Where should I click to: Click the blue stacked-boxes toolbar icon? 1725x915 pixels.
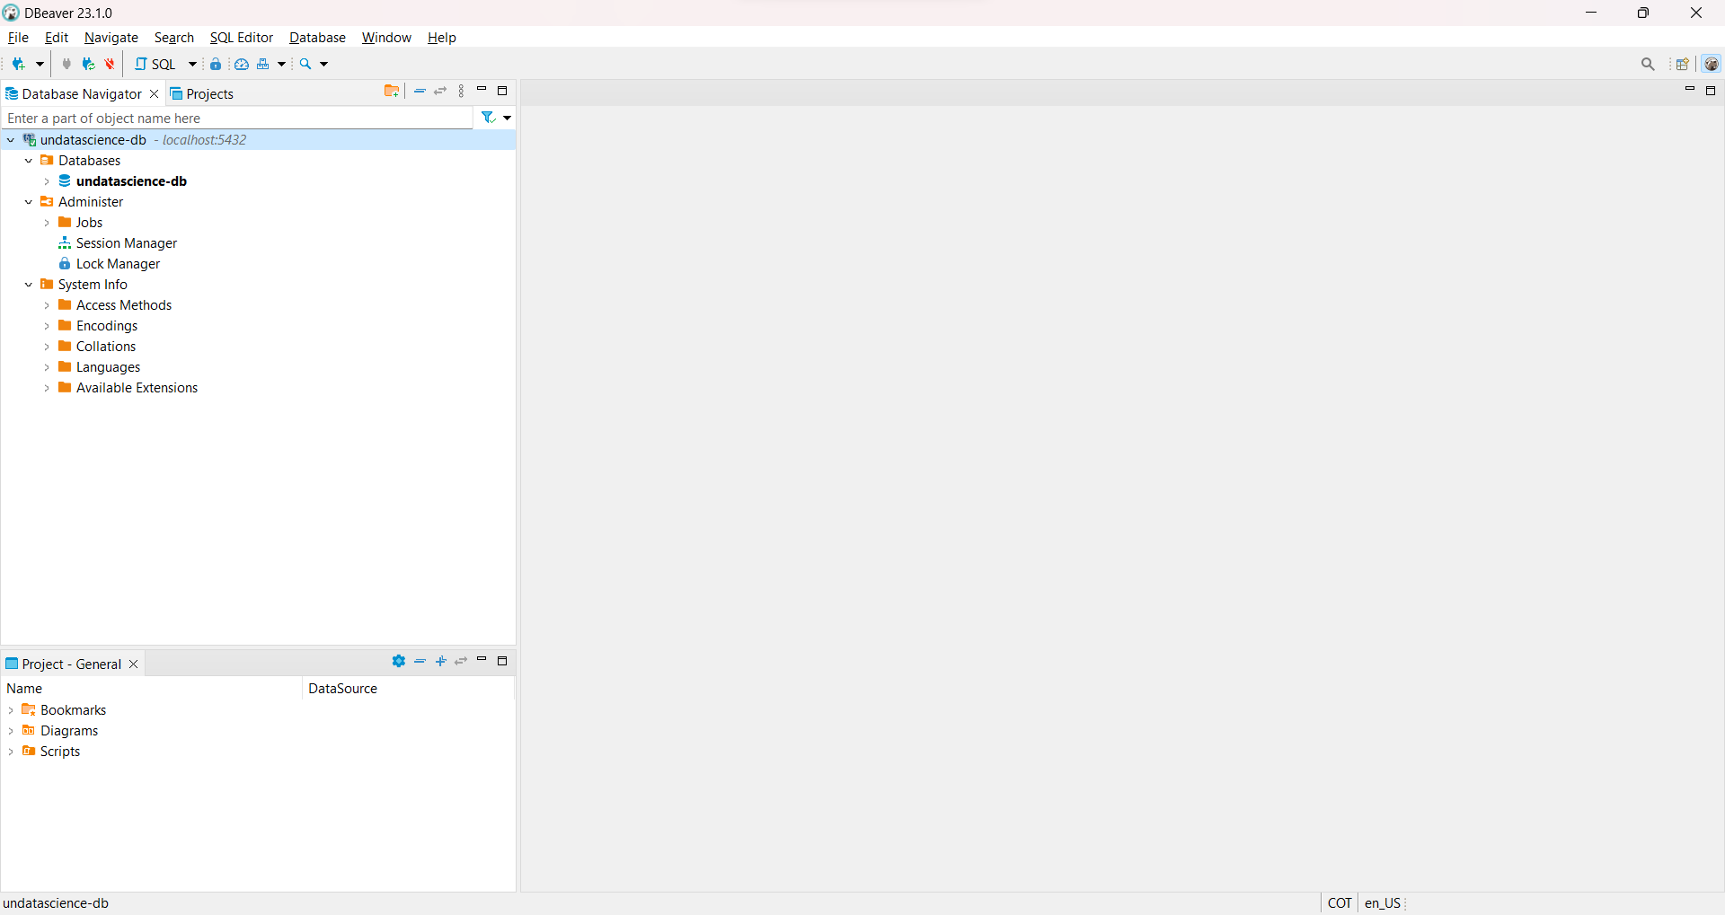[x=263, y=64]
